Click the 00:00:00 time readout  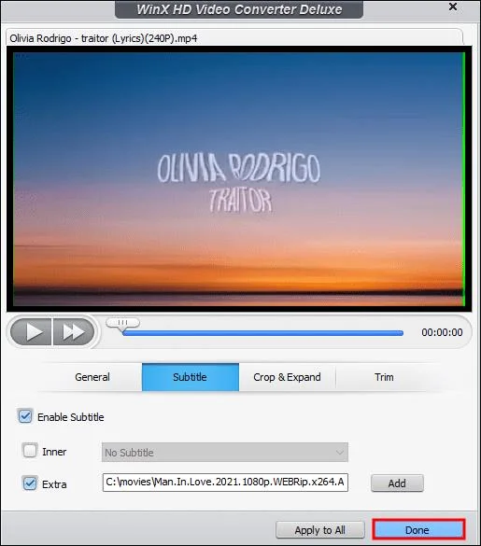[442, 332]
